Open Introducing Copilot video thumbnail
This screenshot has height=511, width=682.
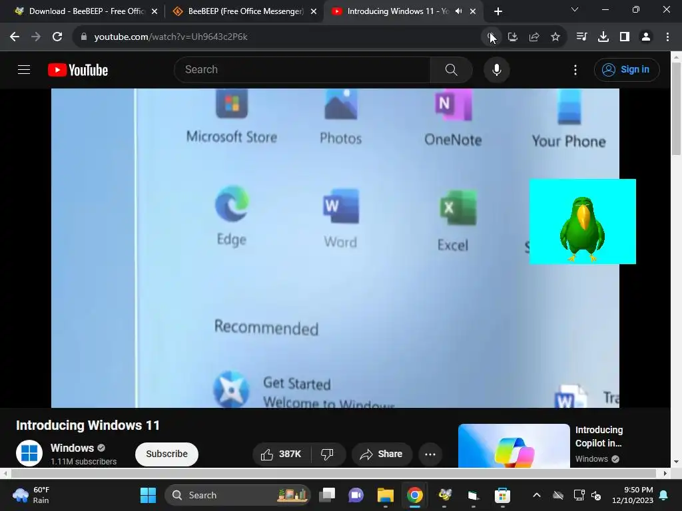pos(513,446)
